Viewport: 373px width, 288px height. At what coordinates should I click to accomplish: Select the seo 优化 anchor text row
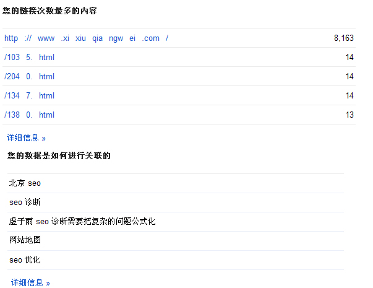click(x=25, y=260)
